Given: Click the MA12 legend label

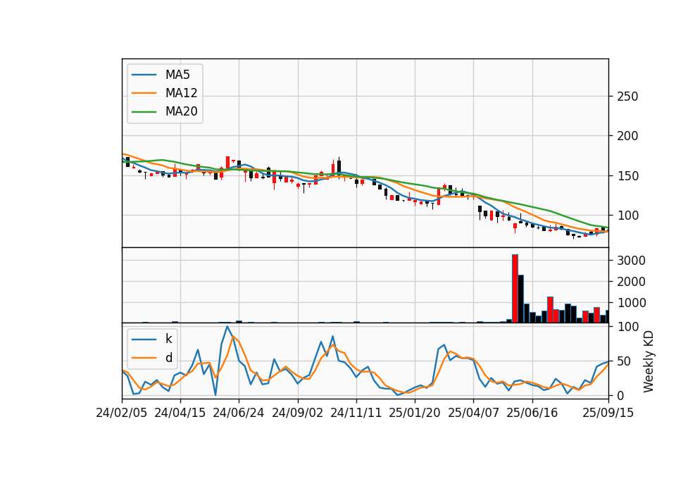Looking at the screenshot, I should [181, 93].
